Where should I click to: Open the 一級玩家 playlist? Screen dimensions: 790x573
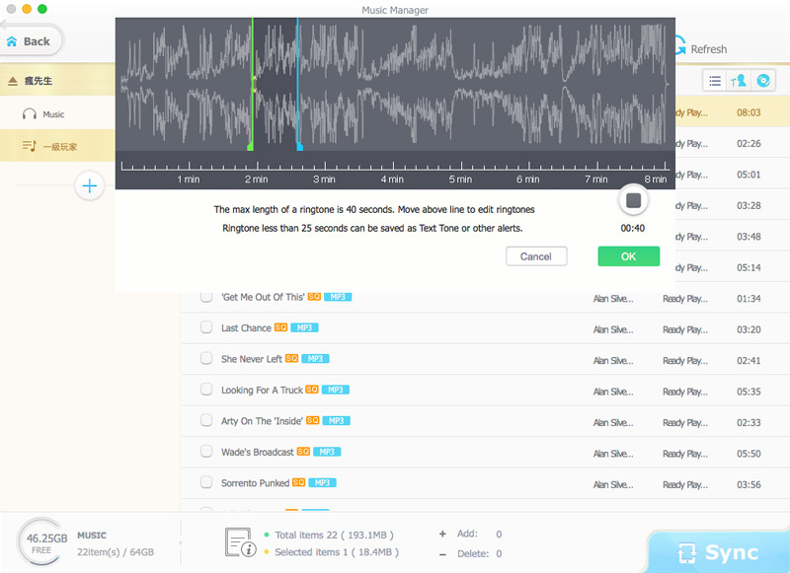tap(59, 146)
